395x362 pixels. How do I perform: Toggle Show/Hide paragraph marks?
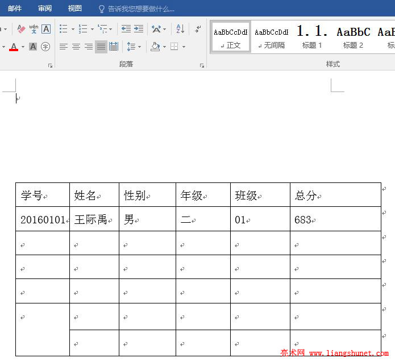198,29
